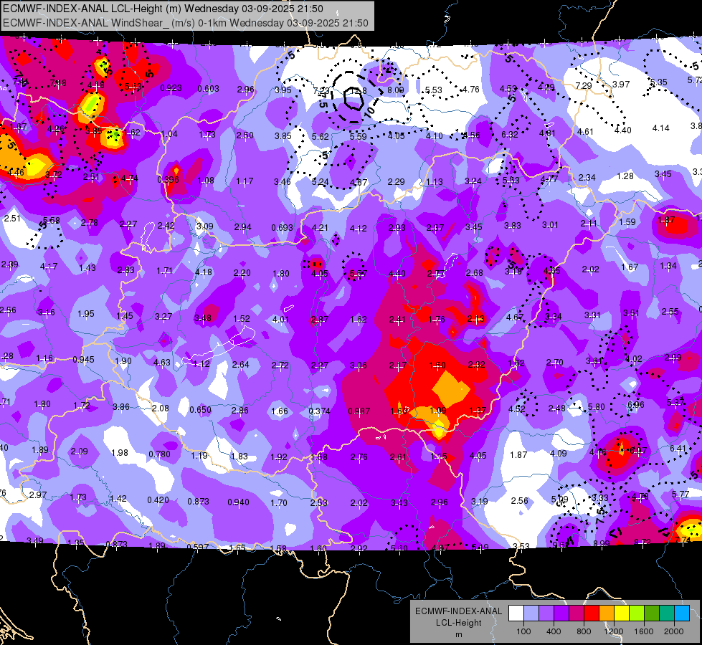Click the legend tick label 400
This screenshot has width=702, height=645.
[x=554, y=631]
